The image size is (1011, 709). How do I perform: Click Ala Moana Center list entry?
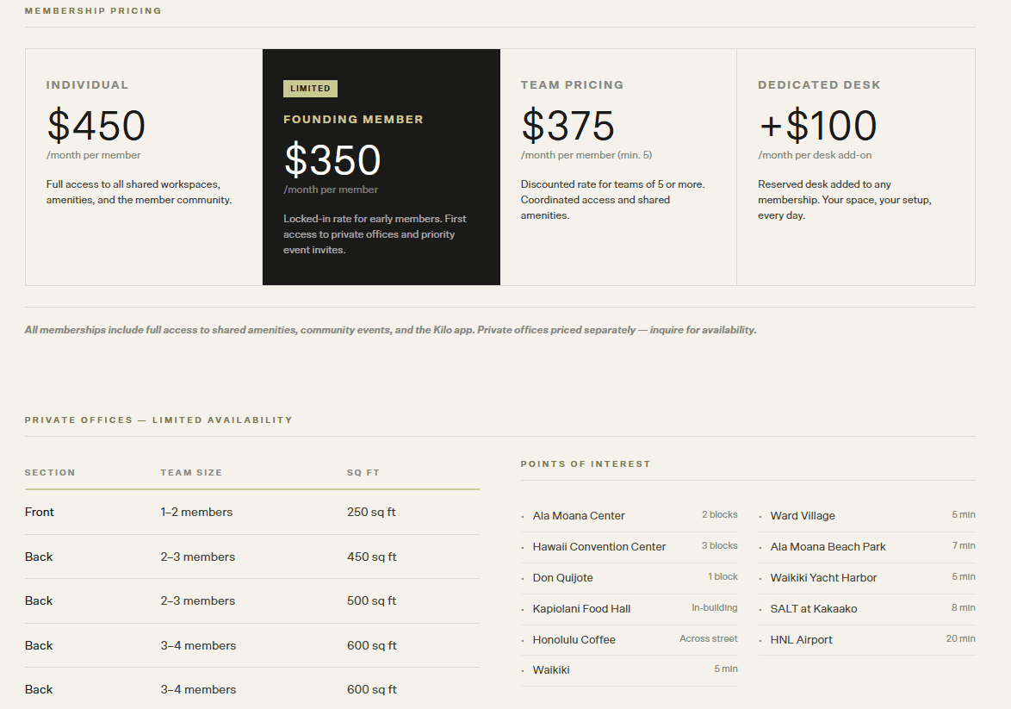point(630,515)
